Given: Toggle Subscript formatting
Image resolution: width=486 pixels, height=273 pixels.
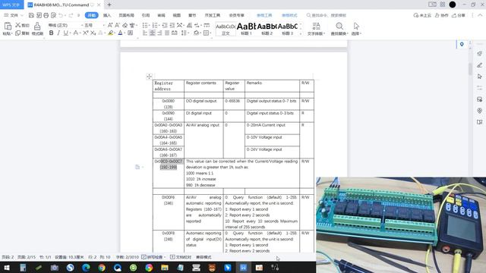Looking at the screenshot, I should [93, 33].
